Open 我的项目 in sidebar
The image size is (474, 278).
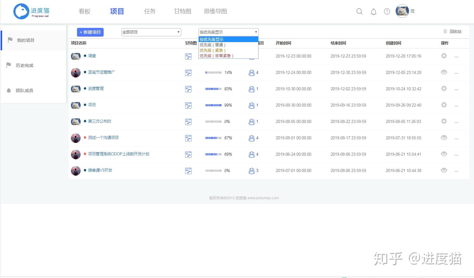pyautogui.click(x=33, y=40)
